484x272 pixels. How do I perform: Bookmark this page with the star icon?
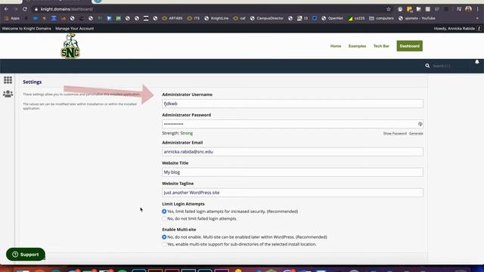[389, 9]
